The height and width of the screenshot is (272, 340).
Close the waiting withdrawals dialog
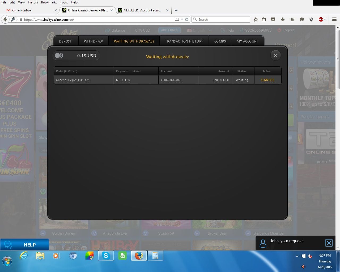click(x=275, y=55)
